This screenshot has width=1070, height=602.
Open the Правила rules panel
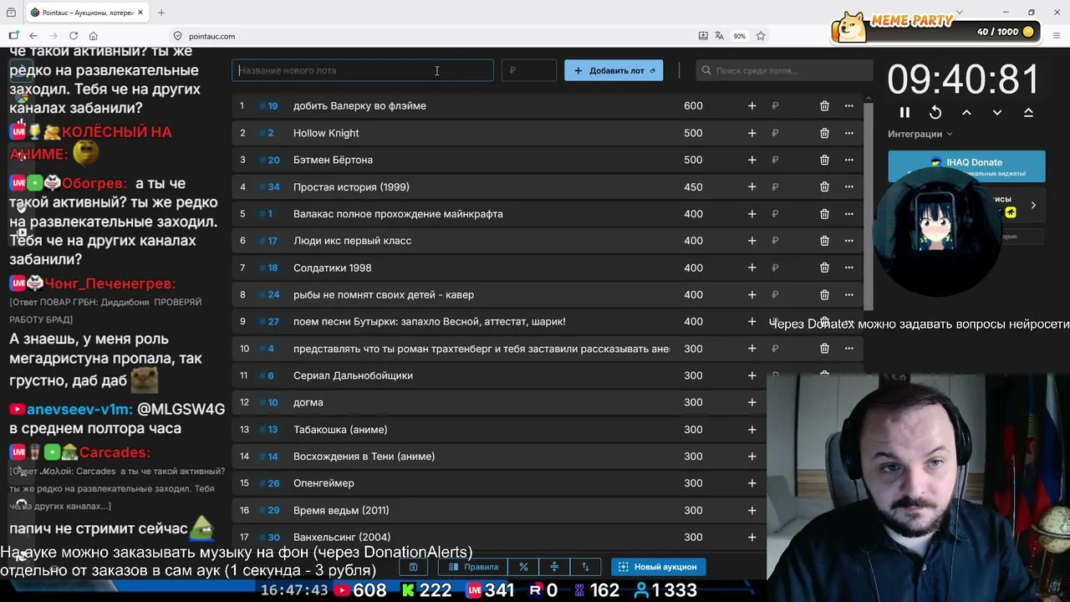click(473, 567)
